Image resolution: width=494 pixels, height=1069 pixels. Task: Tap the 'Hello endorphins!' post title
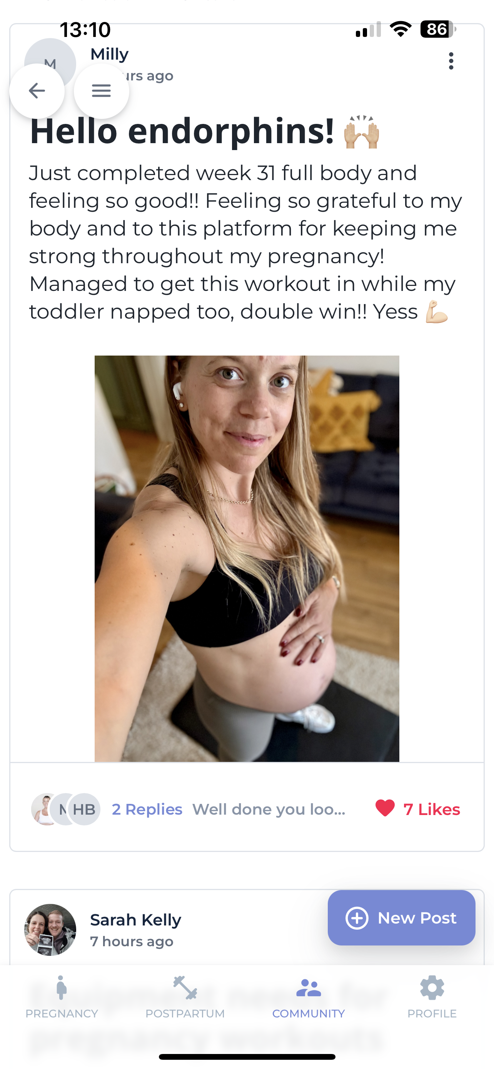click(x=182, y=131)
